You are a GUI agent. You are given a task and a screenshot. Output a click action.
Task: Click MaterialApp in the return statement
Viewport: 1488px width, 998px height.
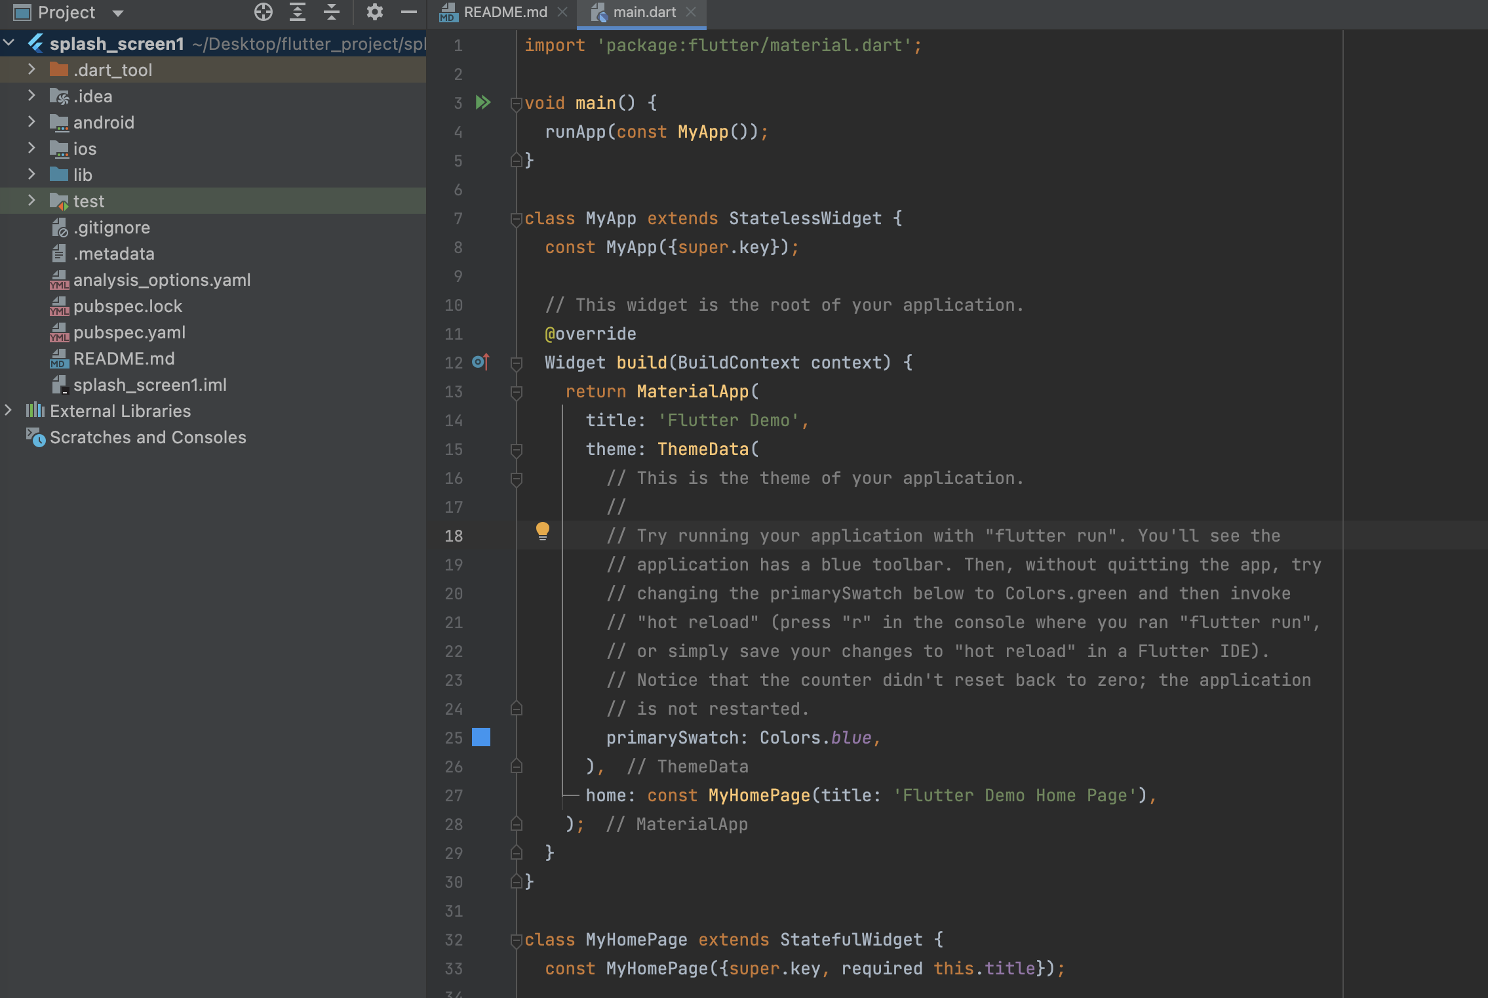[x=693, y=391]
